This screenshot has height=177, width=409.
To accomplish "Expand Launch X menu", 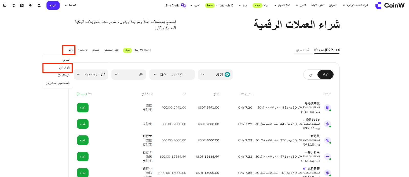I will click(224, 5).
